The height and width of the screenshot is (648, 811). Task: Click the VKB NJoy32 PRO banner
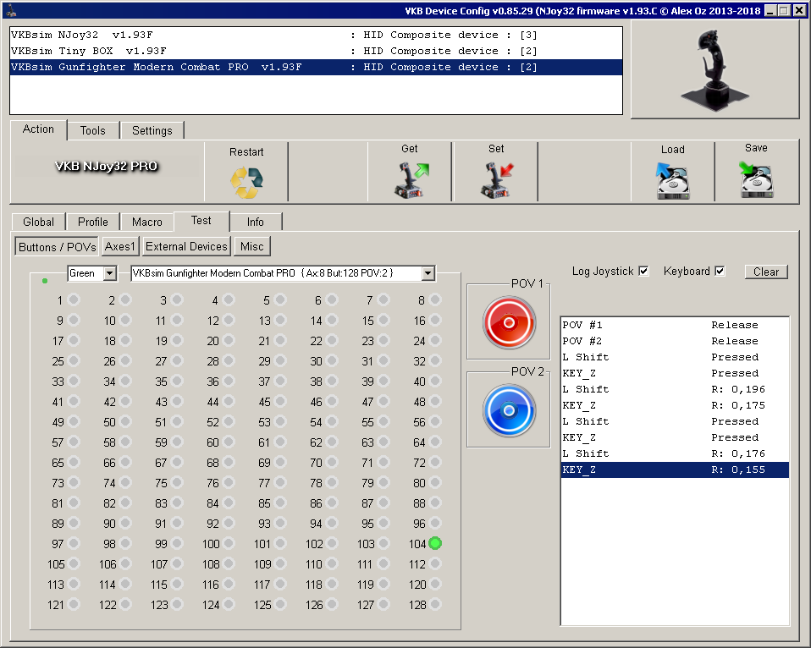click(106, 166)
